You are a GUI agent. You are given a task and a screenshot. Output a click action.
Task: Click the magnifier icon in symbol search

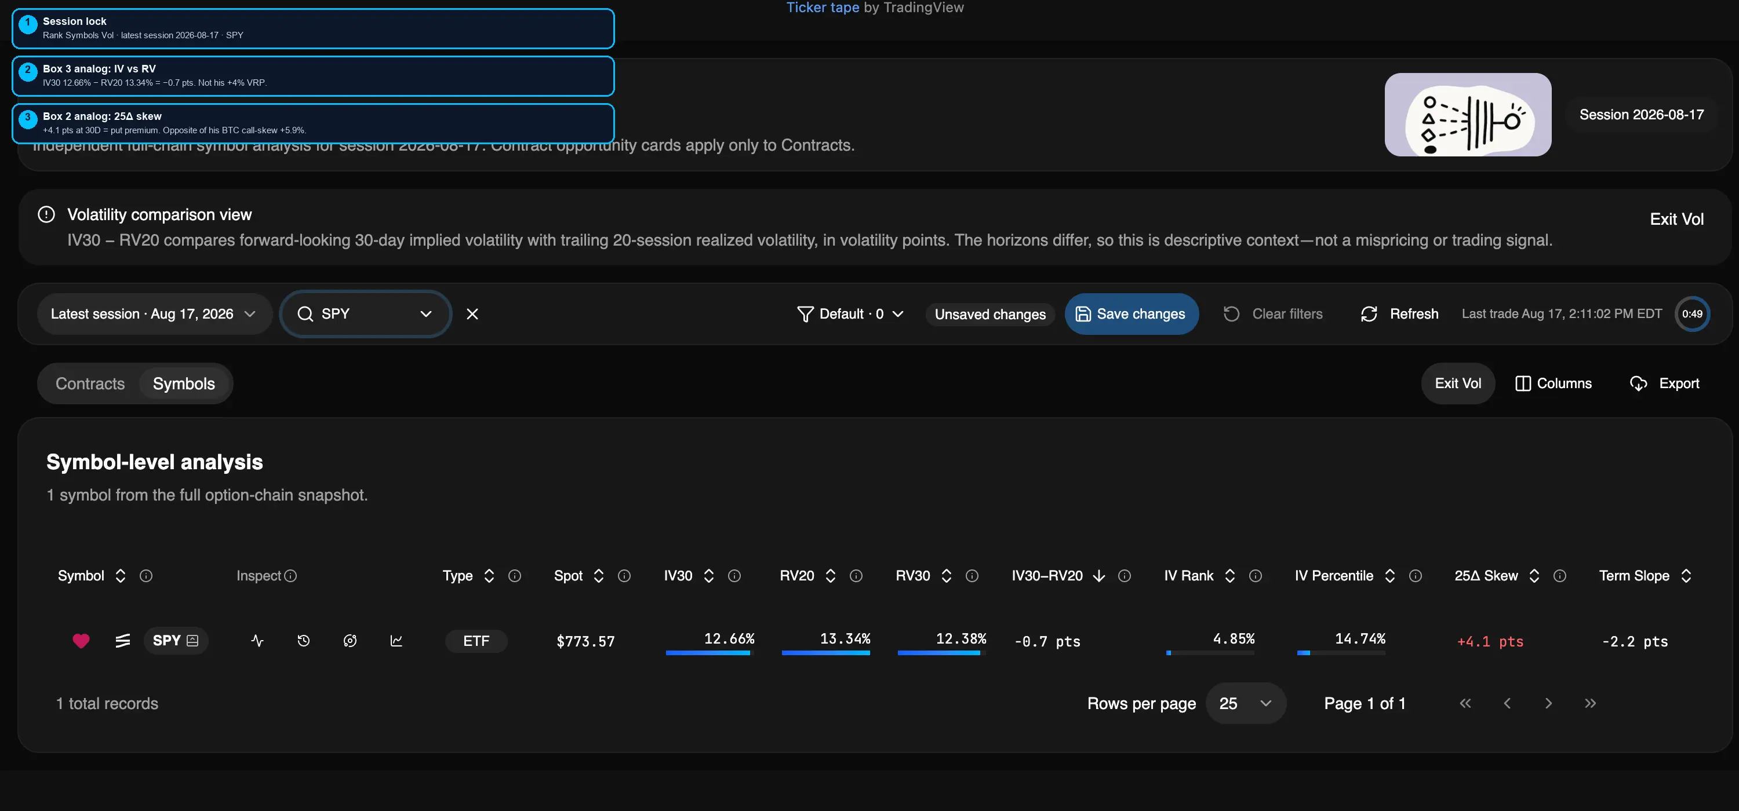click(305, 314)
